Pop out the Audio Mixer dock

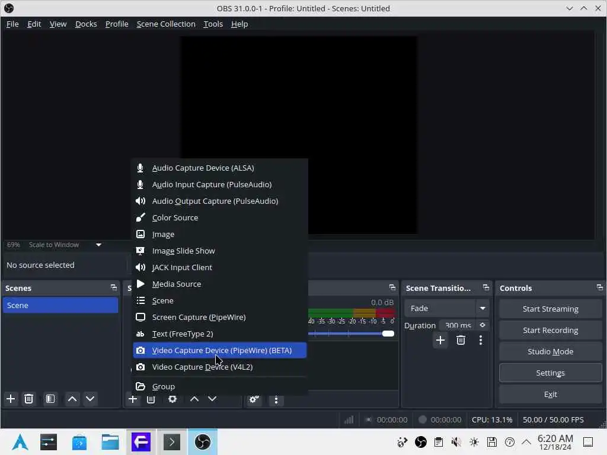[392, 287]
